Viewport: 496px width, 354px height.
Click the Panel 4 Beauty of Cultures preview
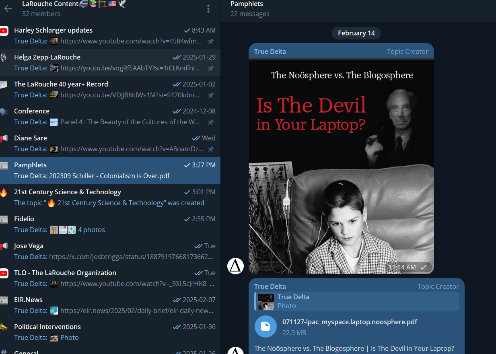[x=130, y=122]
